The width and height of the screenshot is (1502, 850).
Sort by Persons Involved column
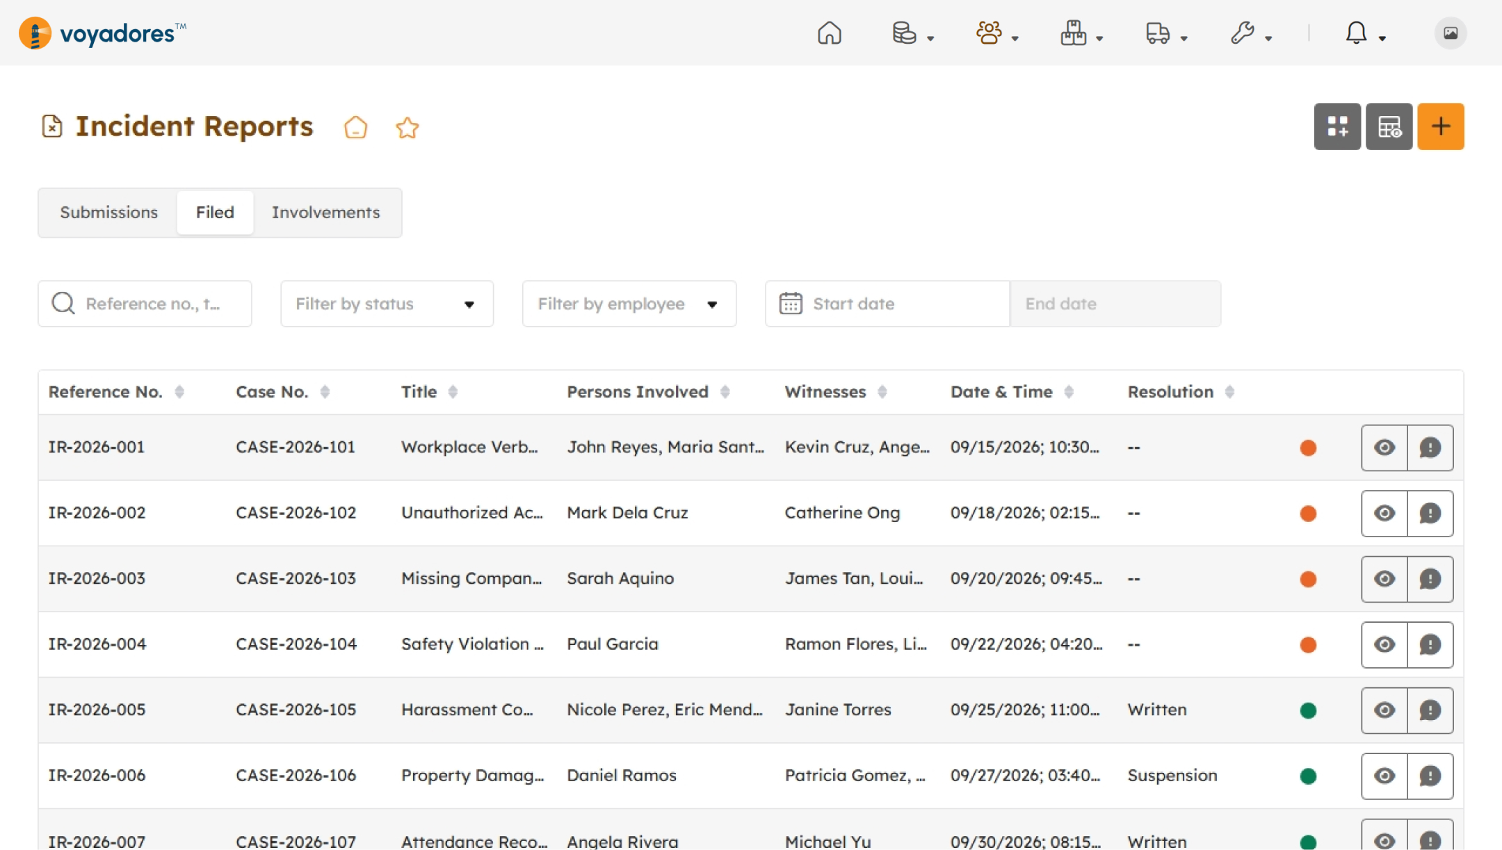click(725, 392)
